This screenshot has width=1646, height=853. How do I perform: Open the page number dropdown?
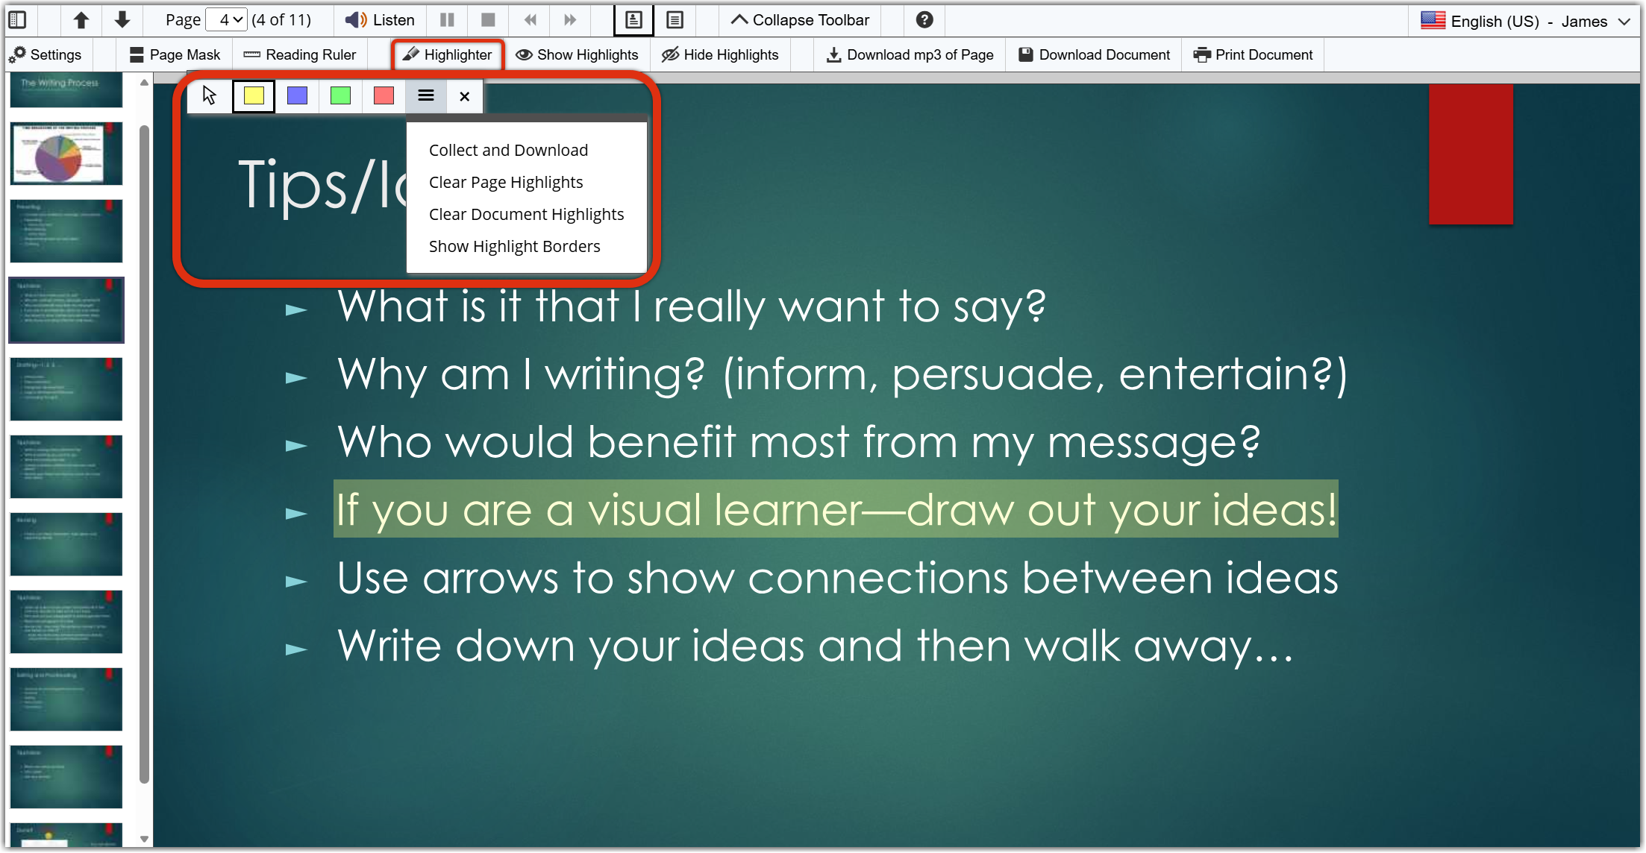click(226, 20)
